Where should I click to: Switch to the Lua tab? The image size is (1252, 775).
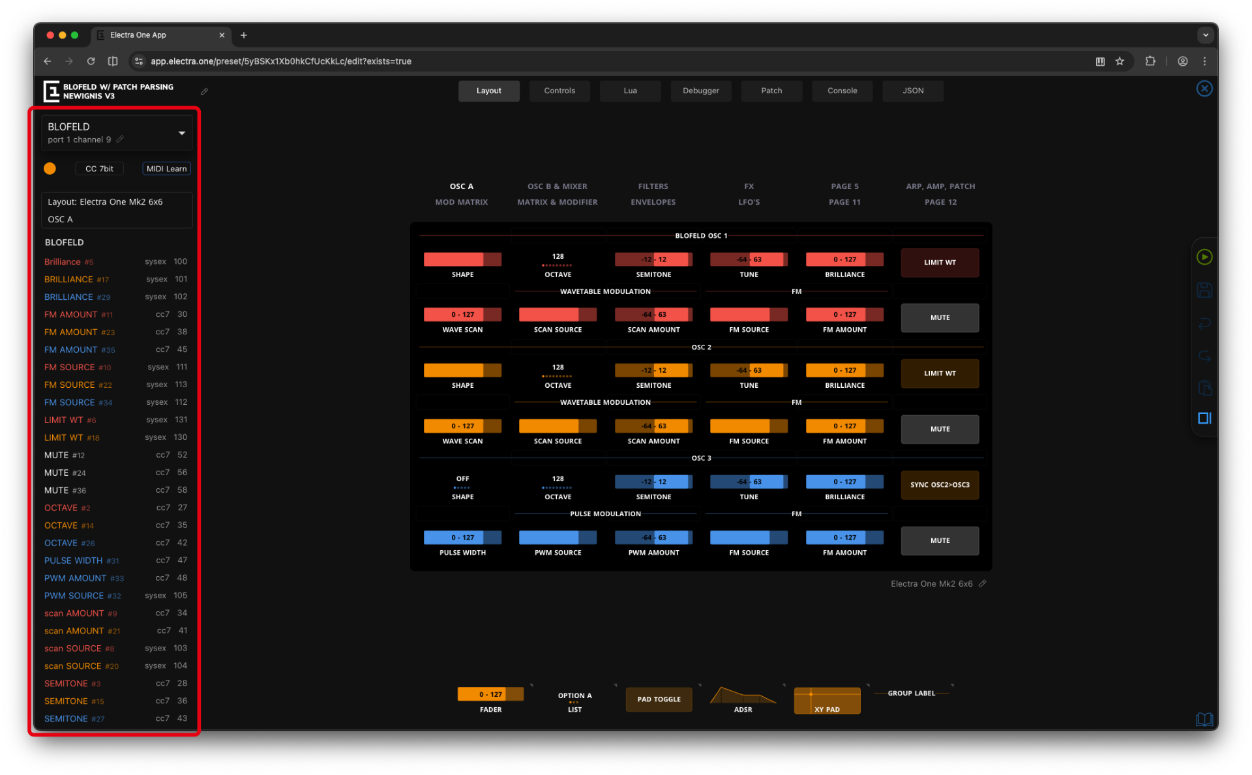pos(629,91)
